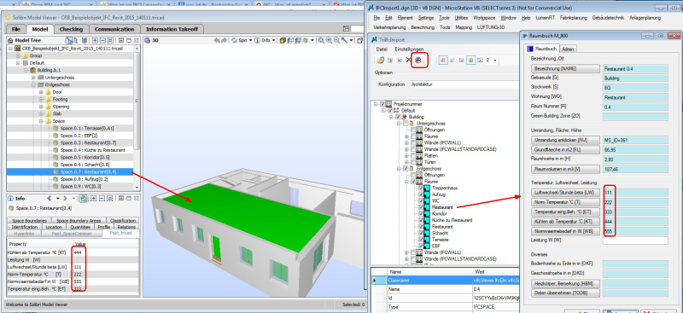Click the Model Tree containment hierarchy icon
683x313 pixels.
[x=68, y=40]
